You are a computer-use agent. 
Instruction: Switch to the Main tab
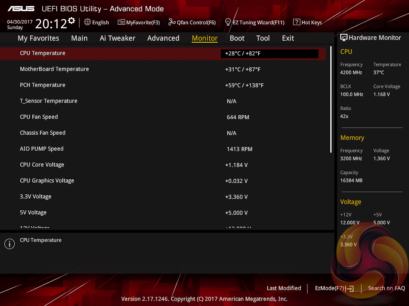(79, 38)
